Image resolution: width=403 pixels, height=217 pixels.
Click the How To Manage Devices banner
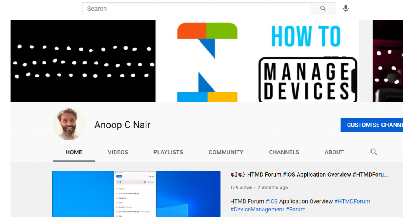point(207,61)
